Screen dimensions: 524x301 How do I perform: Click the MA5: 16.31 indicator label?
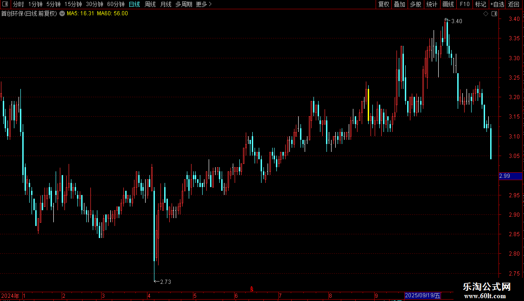(x=80, y=13)
